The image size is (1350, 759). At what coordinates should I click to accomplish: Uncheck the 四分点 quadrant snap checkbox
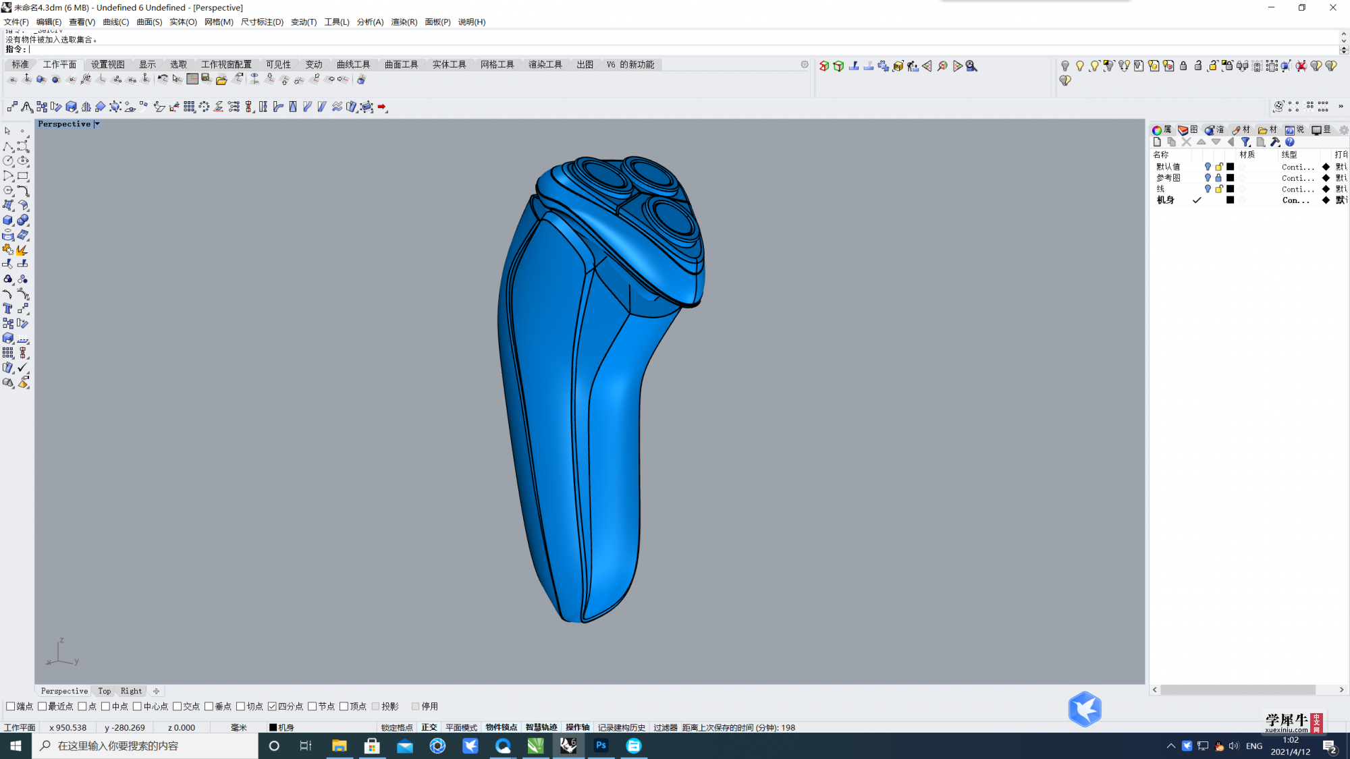[x=272, y=706]
